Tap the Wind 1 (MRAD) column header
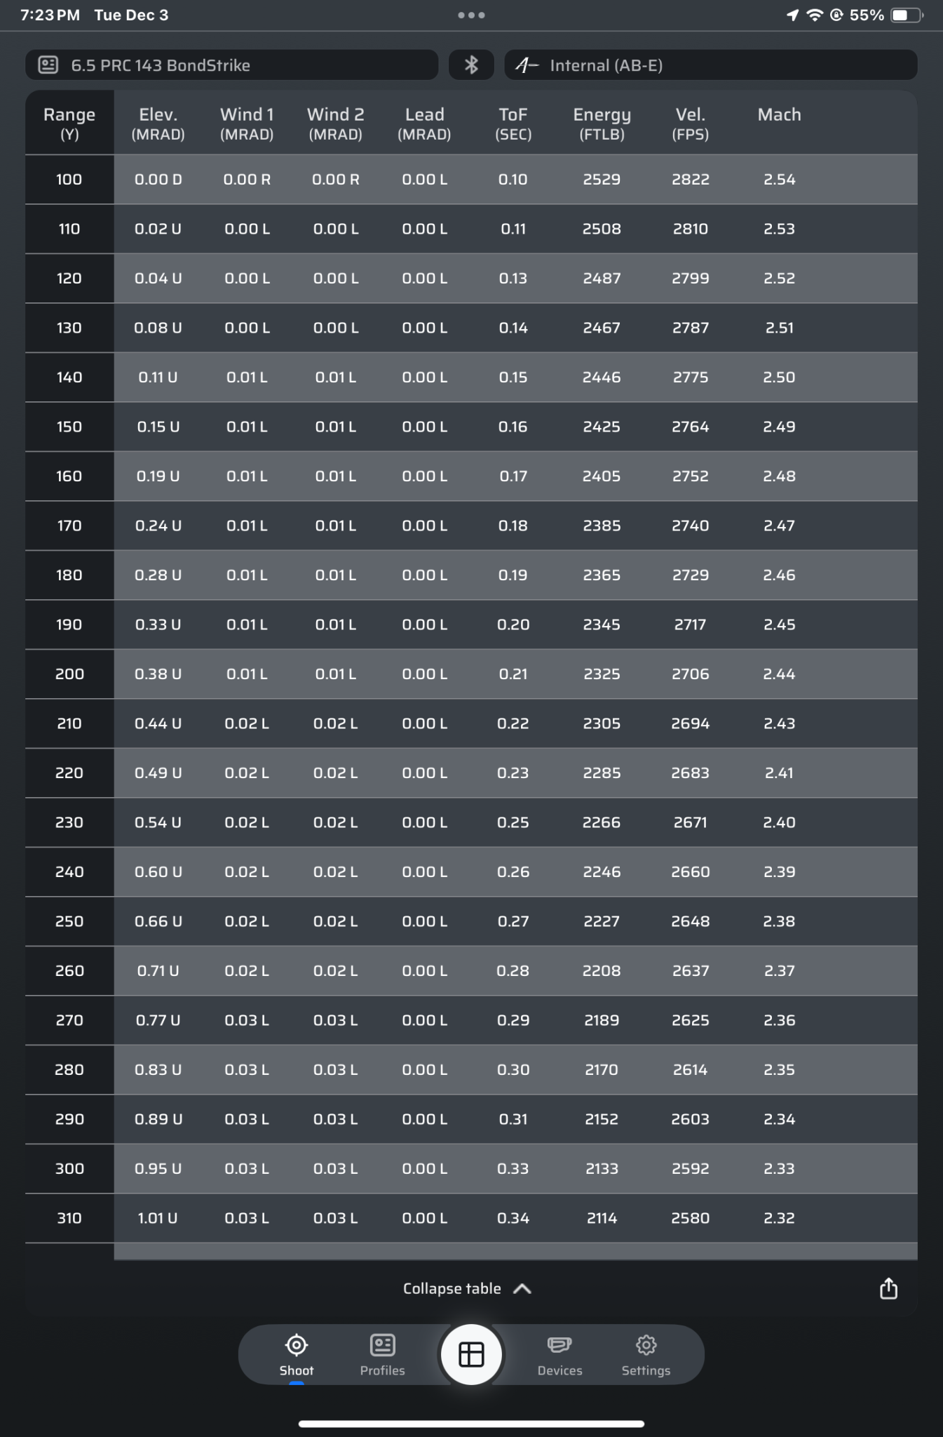 [x=247, y=123]
